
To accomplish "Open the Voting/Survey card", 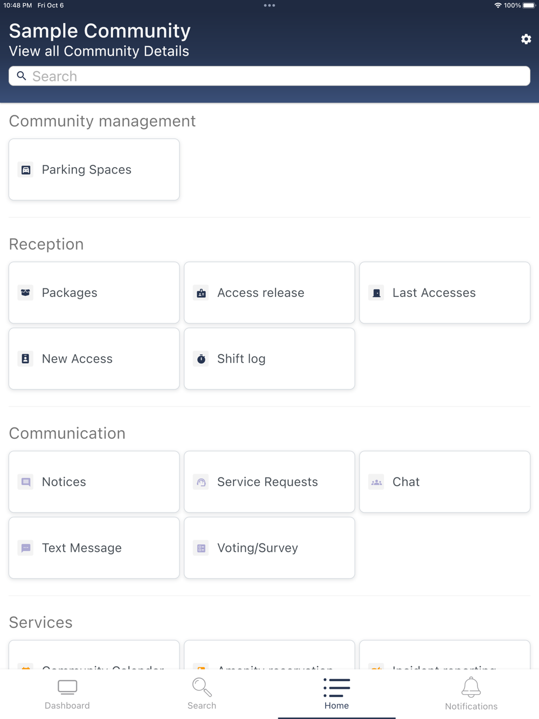I will [x=269, y=548].
